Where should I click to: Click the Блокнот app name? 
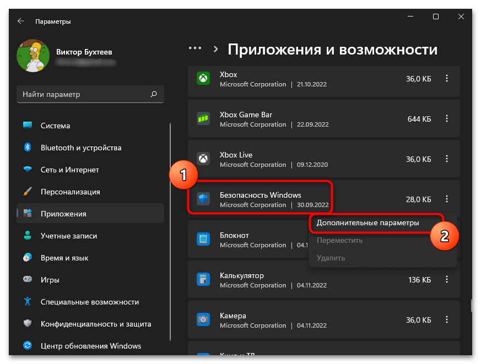coord(234,235)
